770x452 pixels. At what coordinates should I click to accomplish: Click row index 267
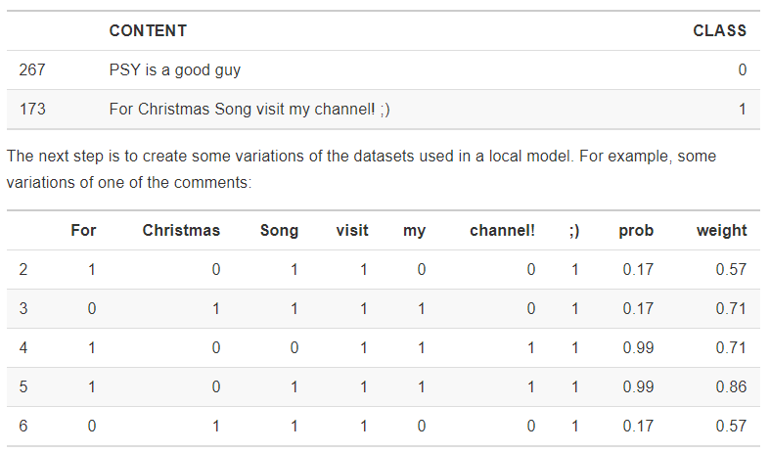coord(32,69)
